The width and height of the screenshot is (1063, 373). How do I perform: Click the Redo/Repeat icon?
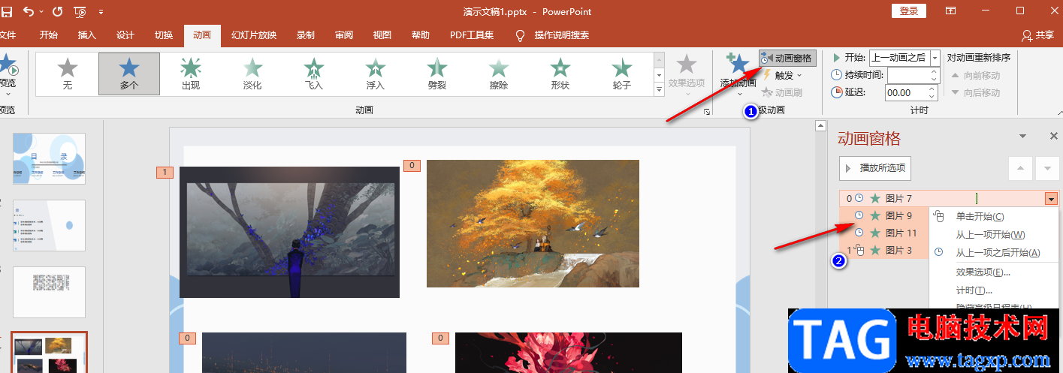point(59,11)
